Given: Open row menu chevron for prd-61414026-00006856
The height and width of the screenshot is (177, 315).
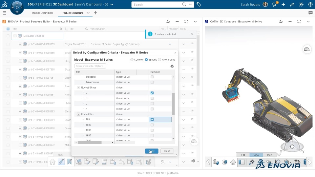Looking at the screenshot, I should (183, 53).
